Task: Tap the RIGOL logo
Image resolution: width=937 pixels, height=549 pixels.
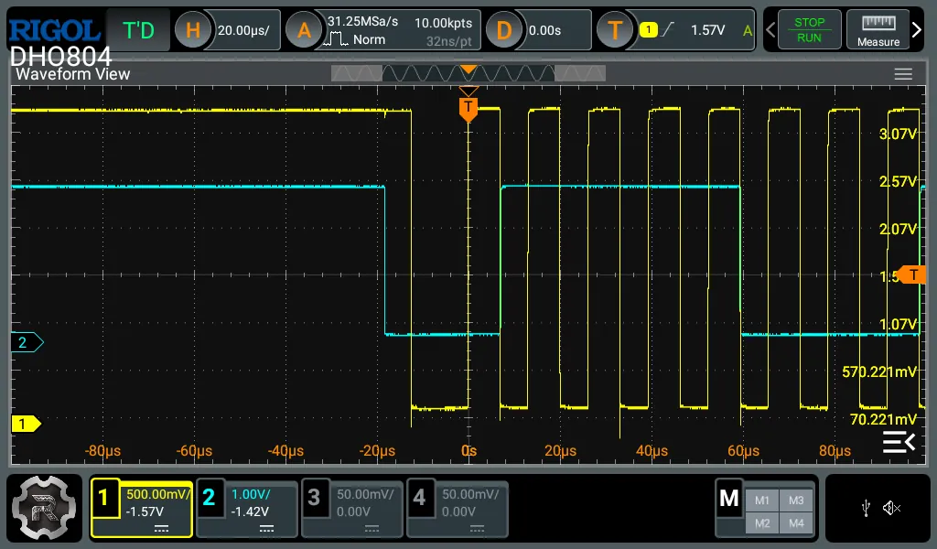Action: 54,30
